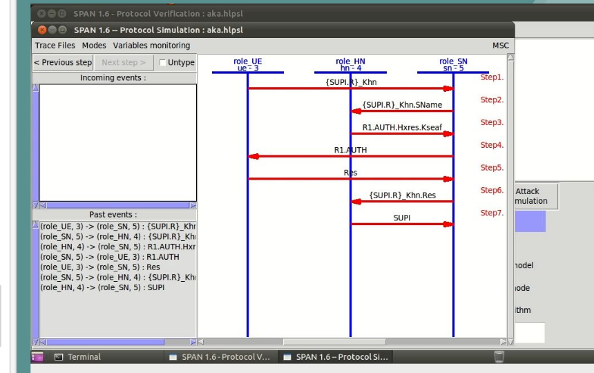Click the Incoming events scroll-right arrow
The height and width of the screenshot is (373, 594).
(x=193, y=205)
